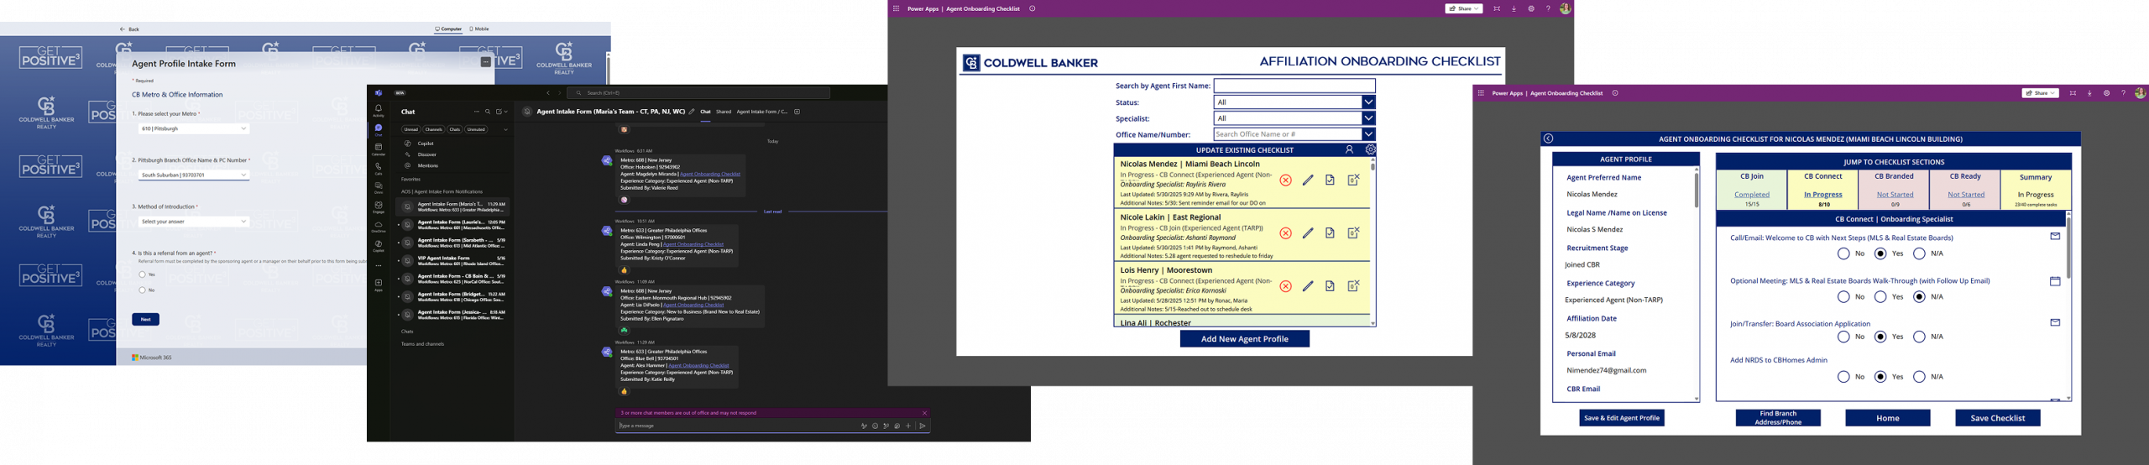Click the Agent Profile panel scrollbar
This screenshot has width=2149, height=465.
point(1696,190)
